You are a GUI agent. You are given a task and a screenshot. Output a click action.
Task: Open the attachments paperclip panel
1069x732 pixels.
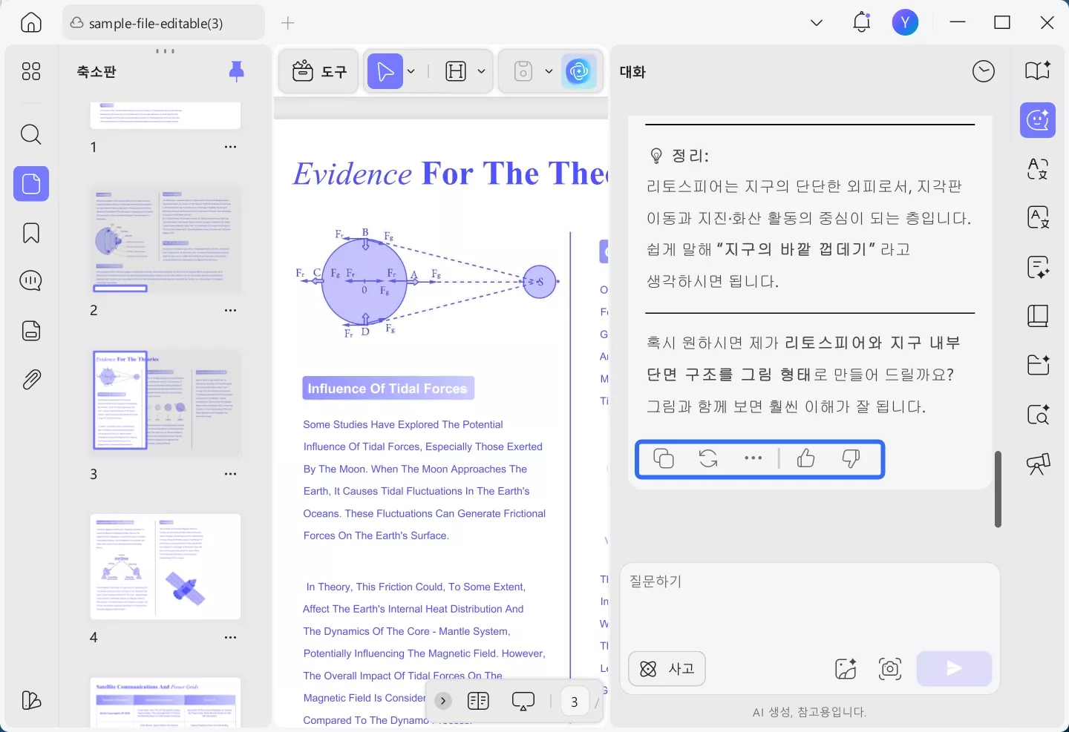[31, 380]
